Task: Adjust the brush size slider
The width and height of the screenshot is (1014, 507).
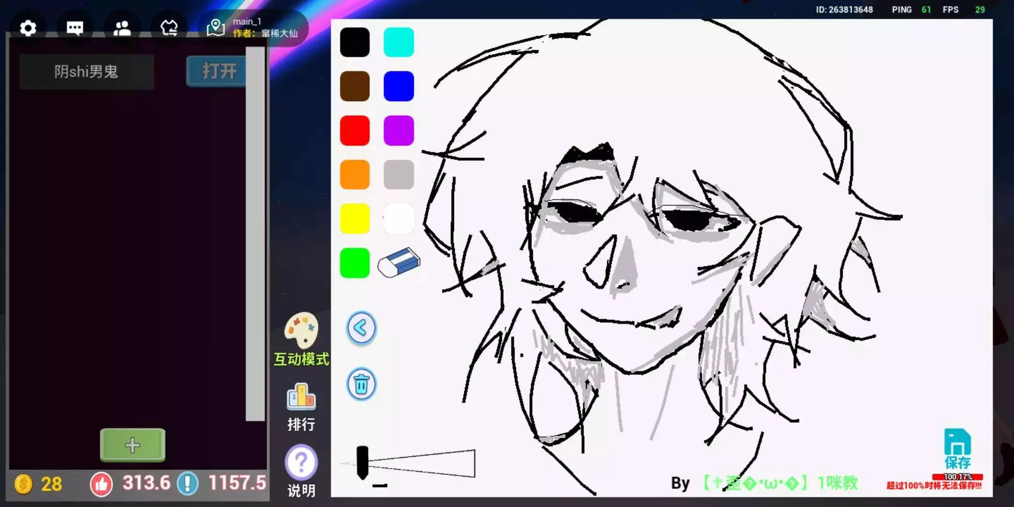Action: [x=362, y=463]
